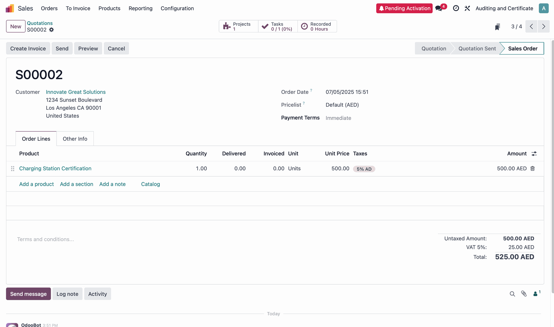The width and height of the screenshot is (554, 327).
Task: Switch to Other Info tab
Action: (75, 139)
